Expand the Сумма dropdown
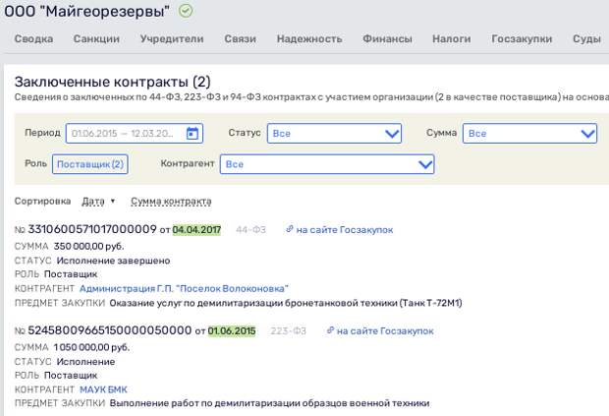Image resolution: width=609 pixels, height=416 pixels. click(529, 134)
